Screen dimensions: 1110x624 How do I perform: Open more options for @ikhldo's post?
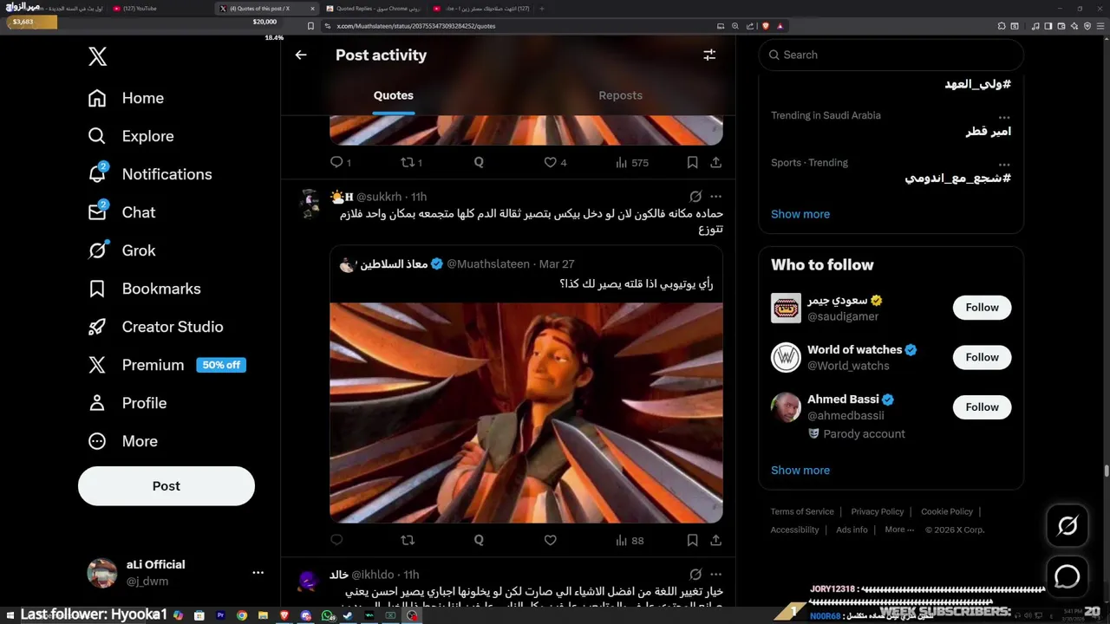click(715, 575)
